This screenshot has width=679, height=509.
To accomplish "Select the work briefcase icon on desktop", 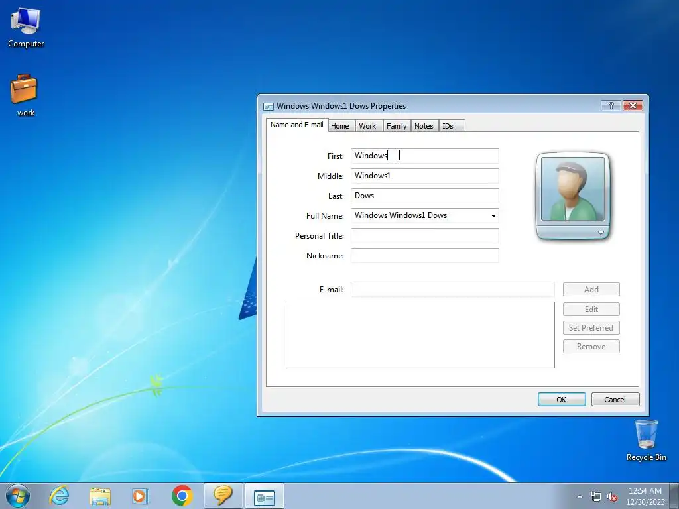I will 25,95.
